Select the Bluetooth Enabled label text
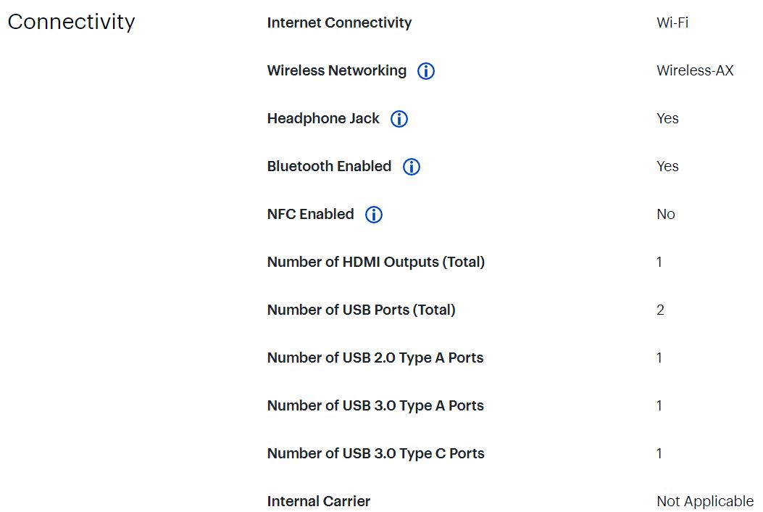Image resolution: width=763 pixels, height=512 pixels. [x=329, y=166]
